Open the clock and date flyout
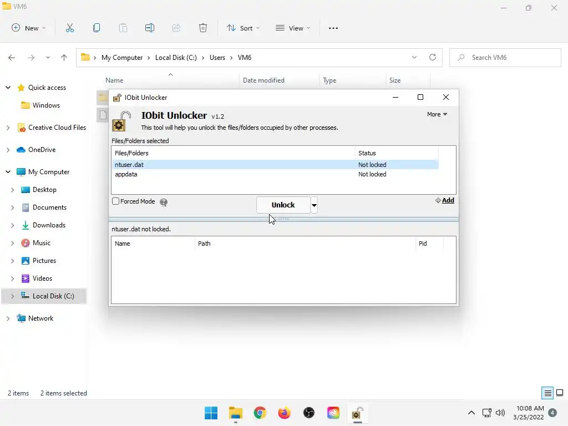Viewport: 568px width, 426px height. (x=529, y=413)
